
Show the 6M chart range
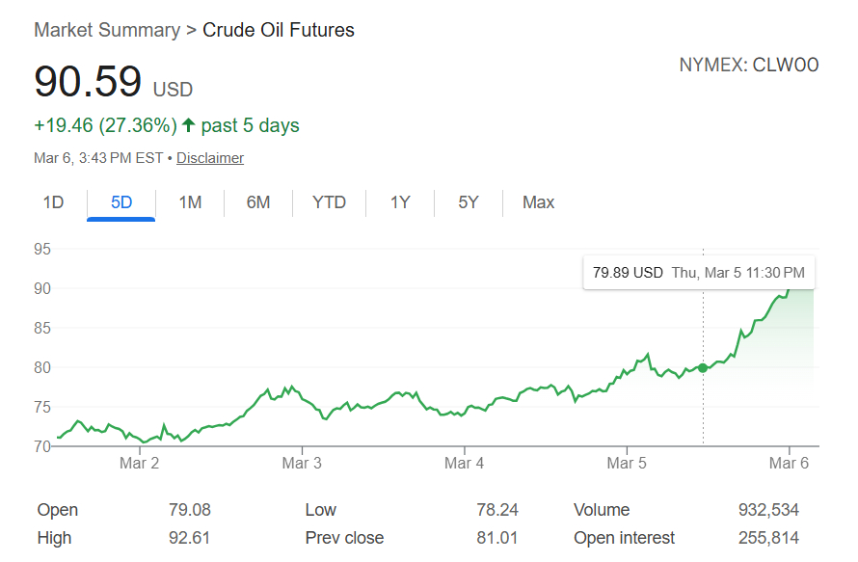[258, 202]
